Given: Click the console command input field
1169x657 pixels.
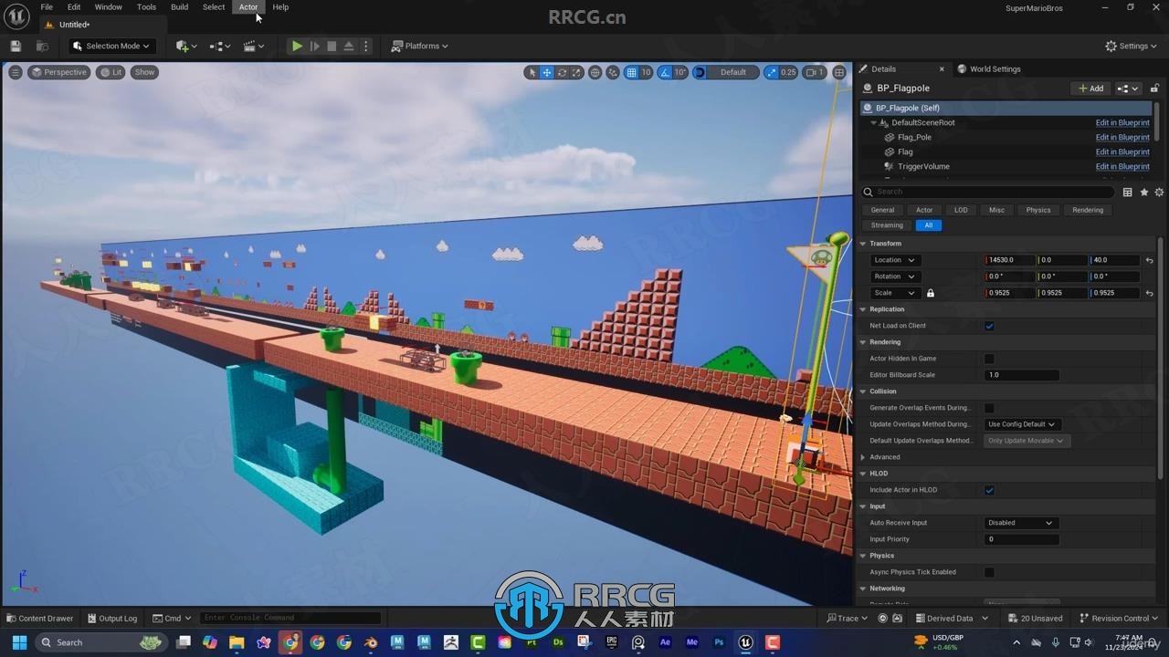Looking at the screenshot, I should pyautogui.click(x=290, y=618).
